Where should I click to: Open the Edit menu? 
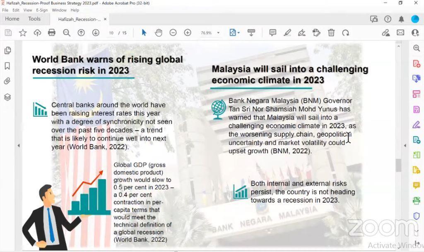(16, 10)
